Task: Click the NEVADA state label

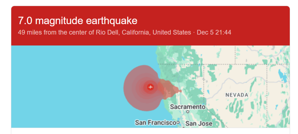Action: click(x=237, y=95)
